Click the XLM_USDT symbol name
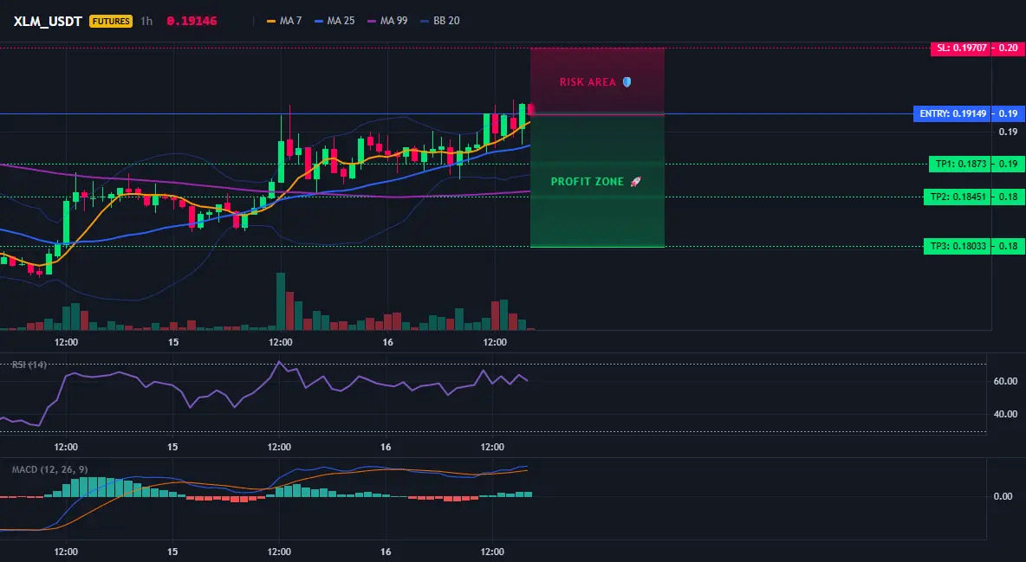Screen dimensions: 1026x562 click(48, 21)
